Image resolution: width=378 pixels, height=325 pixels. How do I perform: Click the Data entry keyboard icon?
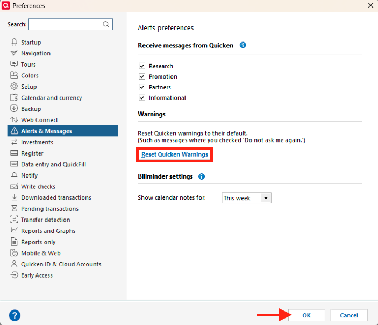coord(14,164)
